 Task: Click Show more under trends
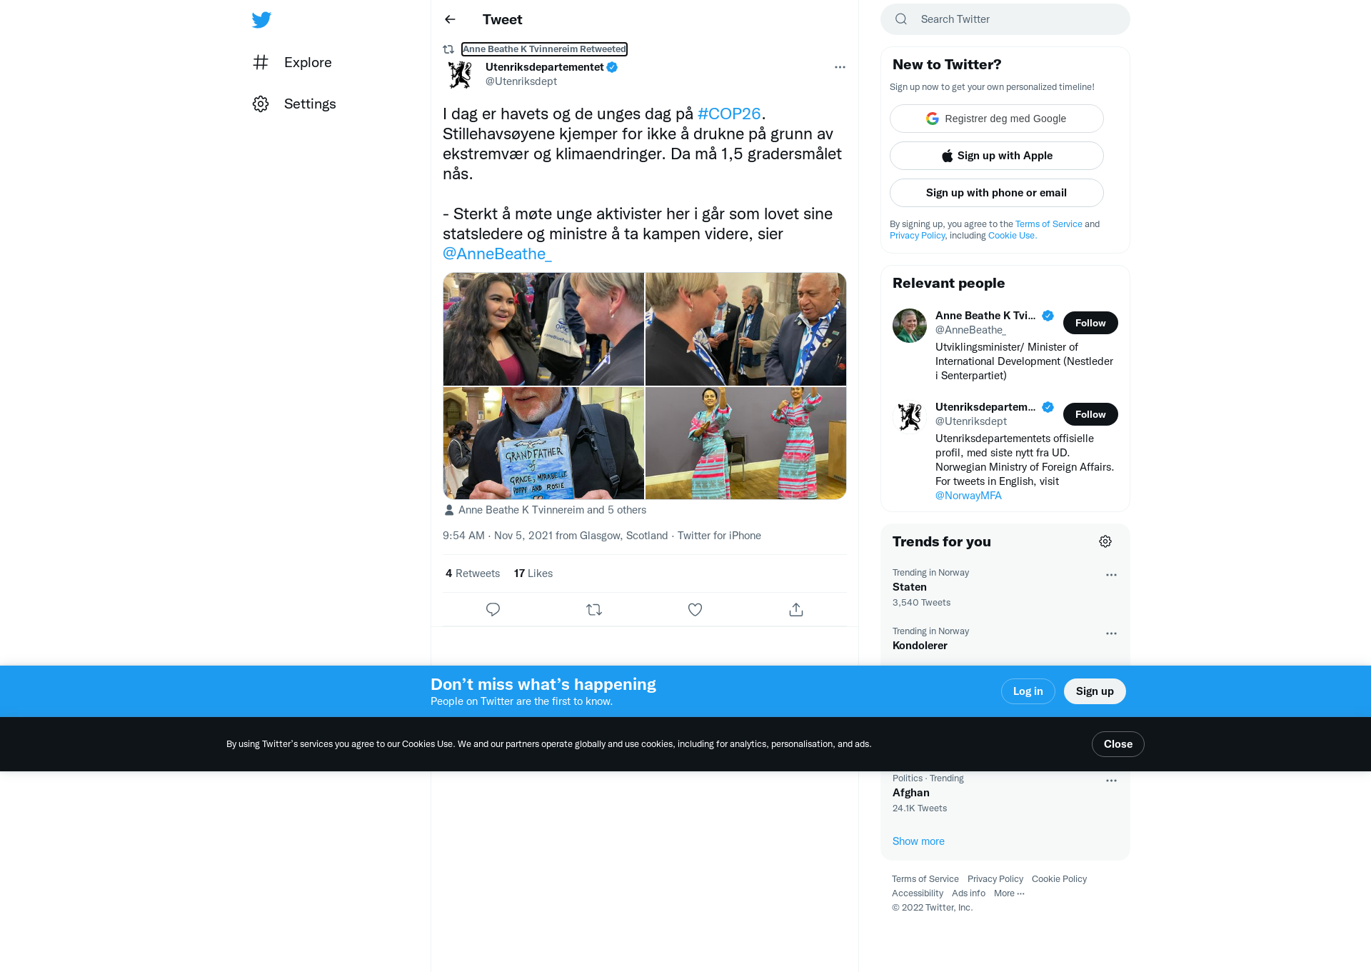click(x=918, y=841)
